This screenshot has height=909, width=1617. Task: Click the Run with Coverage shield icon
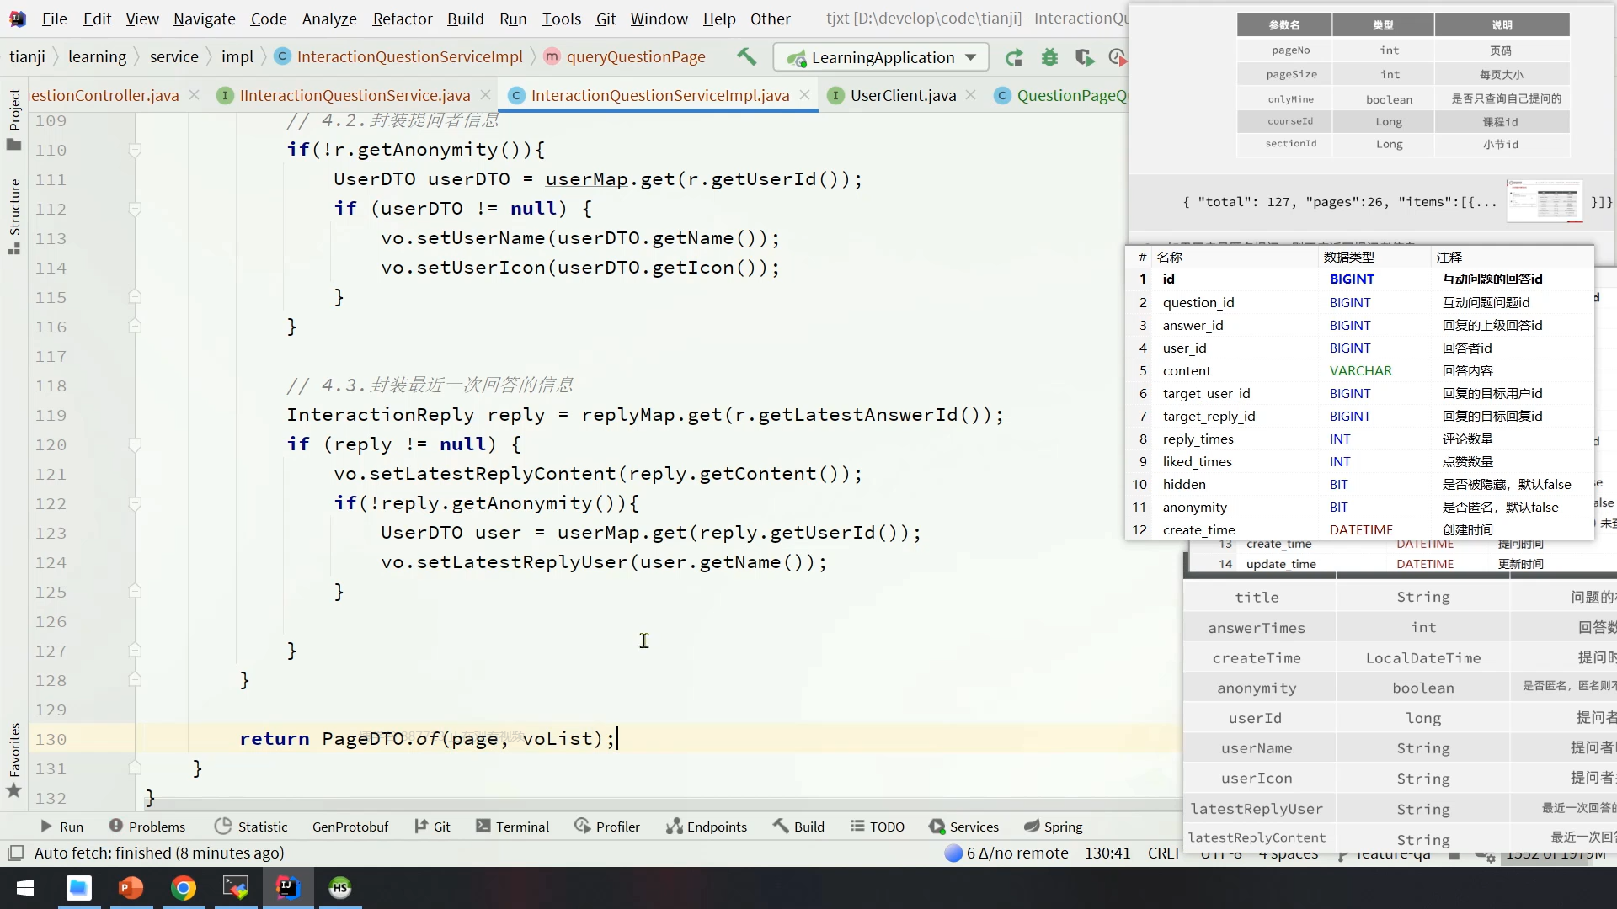tap(1084, 57)
